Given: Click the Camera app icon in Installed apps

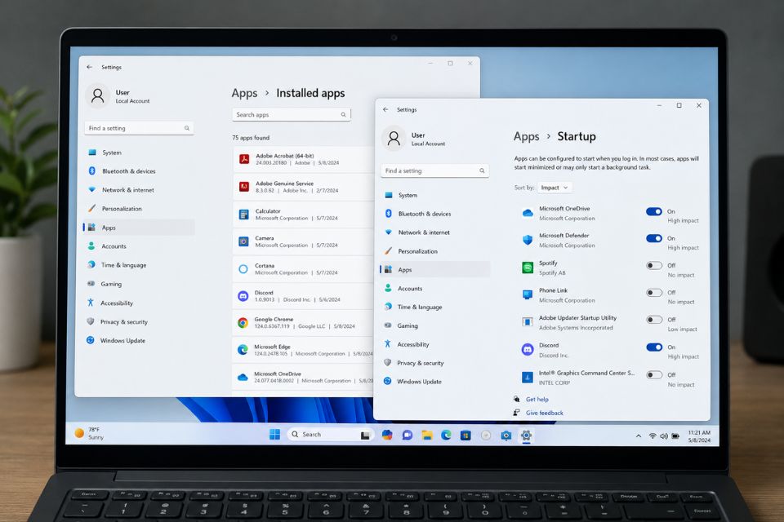Looking at the screenshot, I should click(x=243, y=241).
